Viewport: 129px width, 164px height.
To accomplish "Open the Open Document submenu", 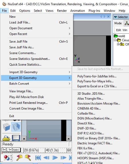I will 36,28.
